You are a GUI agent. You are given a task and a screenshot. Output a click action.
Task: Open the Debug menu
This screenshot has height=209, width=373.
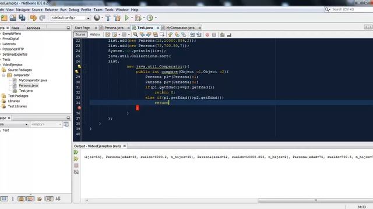coord(74,10)
